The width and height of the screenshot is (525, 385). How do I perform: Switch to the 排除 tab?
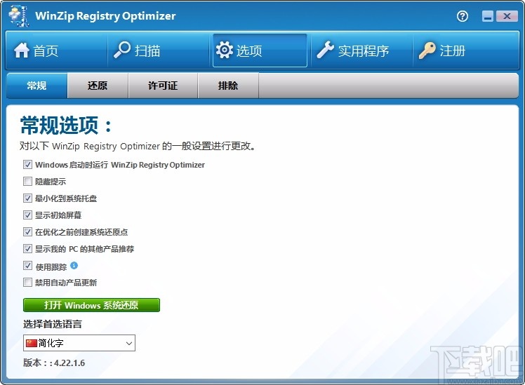pos(228,86)
